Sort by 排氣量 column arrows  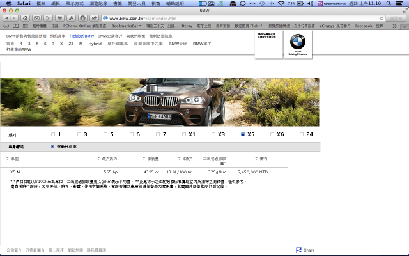click(x=144, y=158)
